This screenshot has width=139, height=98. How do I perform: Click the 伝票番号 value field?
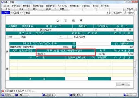click(11, 30)
